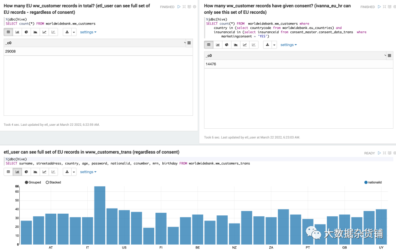
Task: Toggle the nationalid legend series
Action: pos(373,182)
